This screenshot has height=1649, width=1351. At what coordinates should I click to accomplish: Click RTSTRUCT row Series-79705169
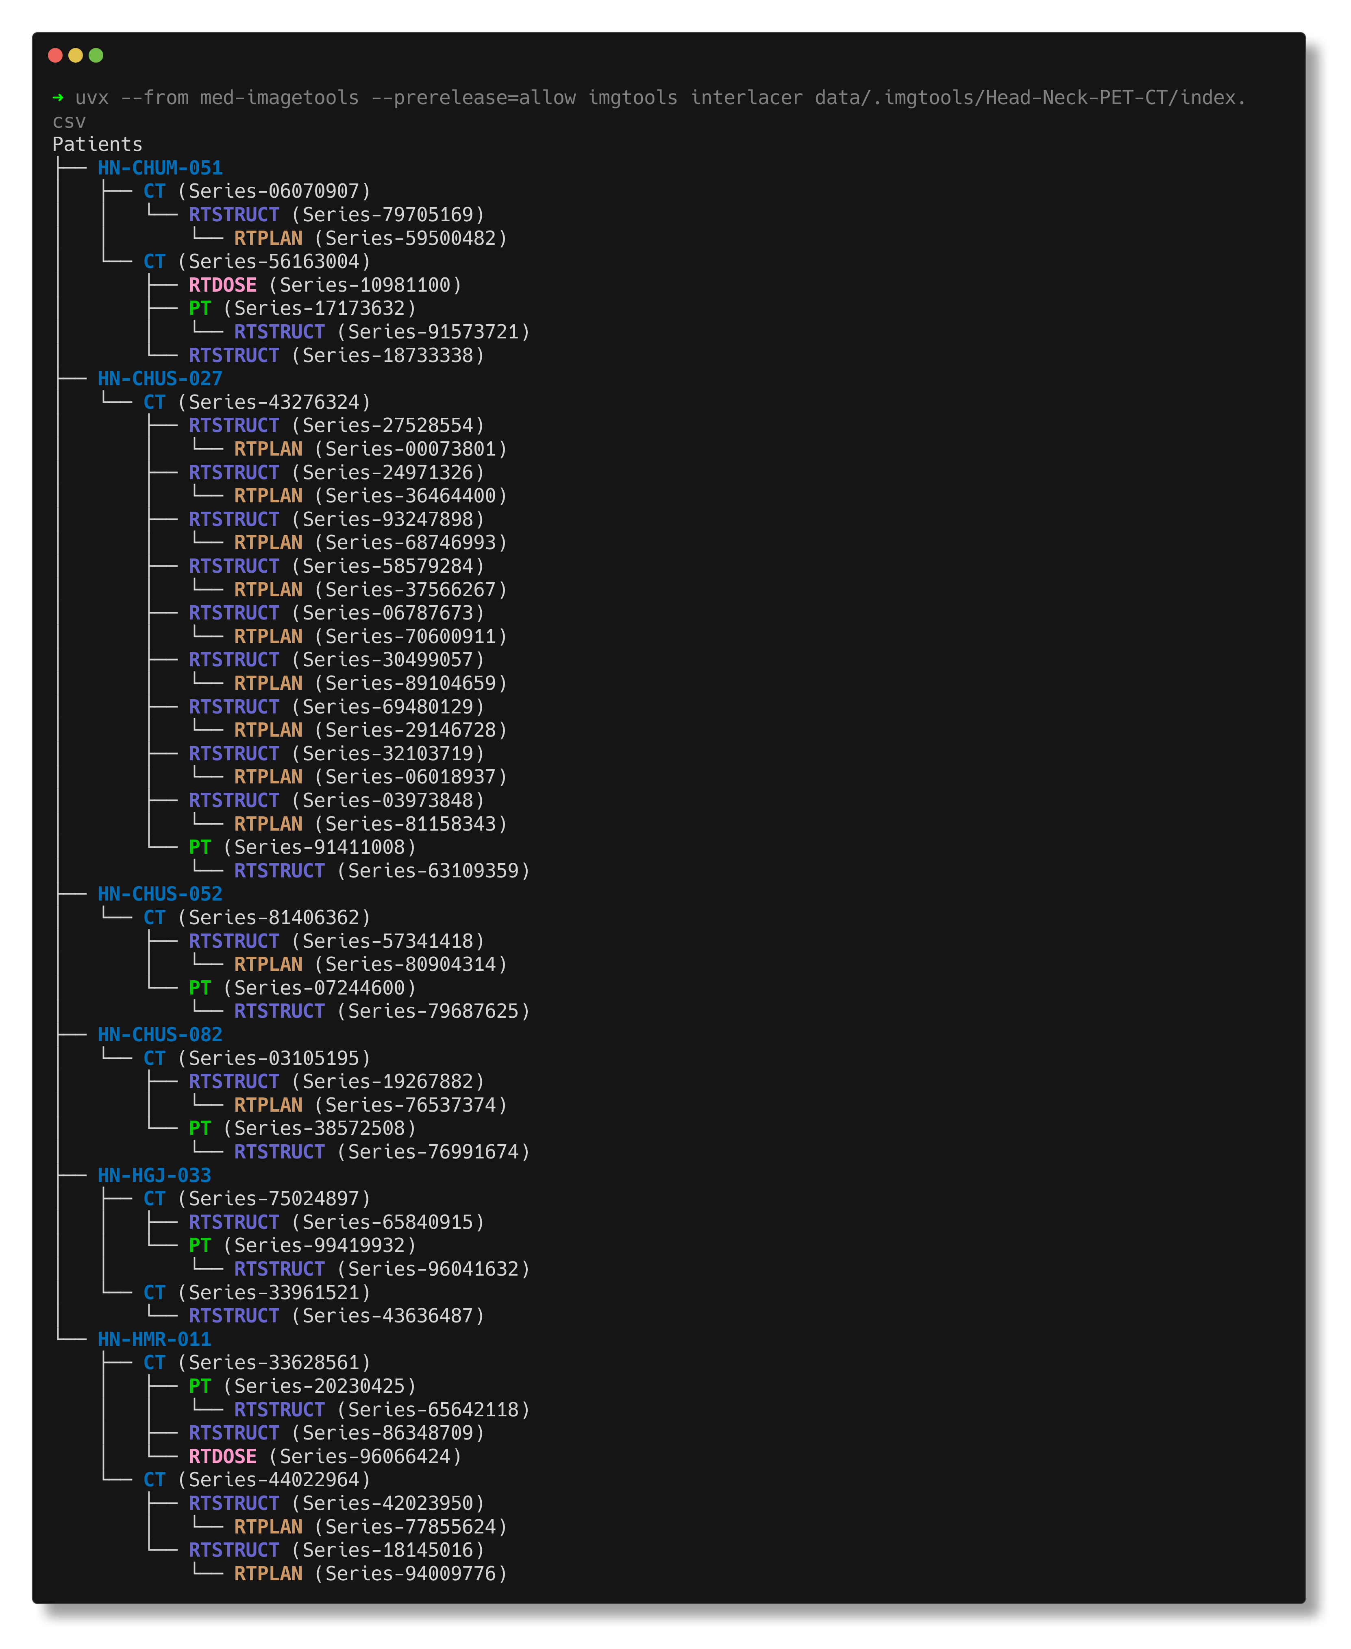(337, 215)
